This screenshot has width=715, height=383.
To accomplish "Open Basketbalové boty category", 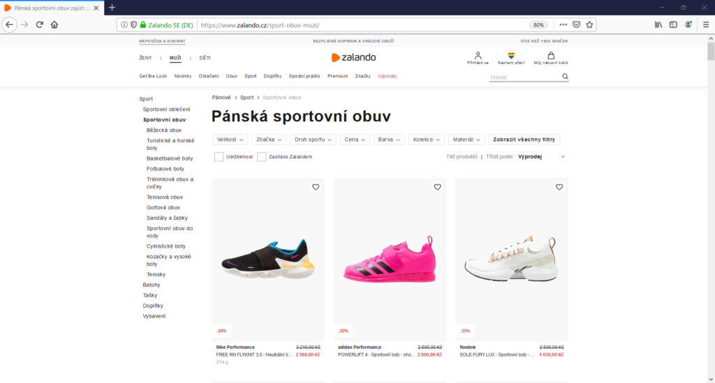I will (x=170, y=158).
